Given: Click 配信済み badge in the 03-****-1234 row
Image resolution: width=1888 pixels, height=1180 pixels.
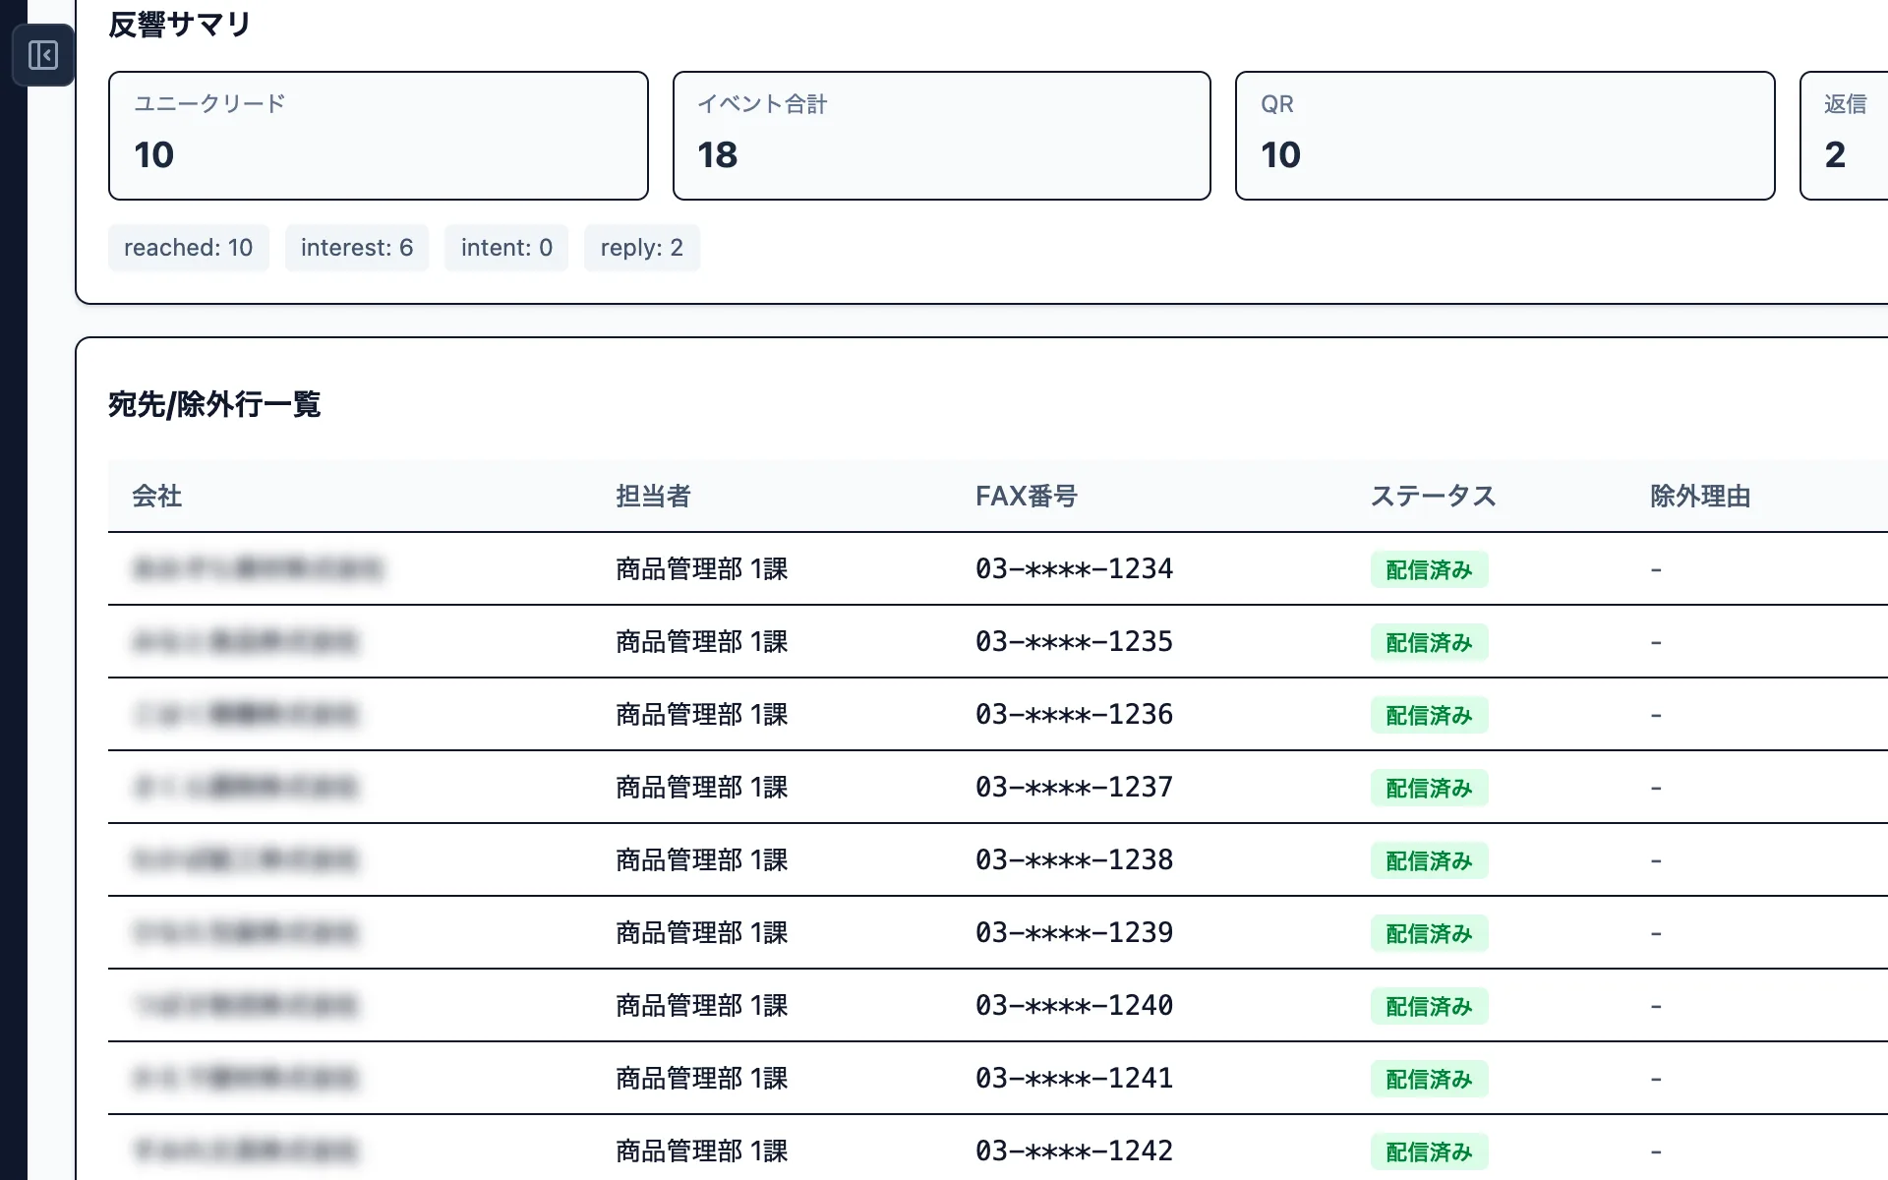Looking at the screenshot, I should click(x=1429, y=570).
